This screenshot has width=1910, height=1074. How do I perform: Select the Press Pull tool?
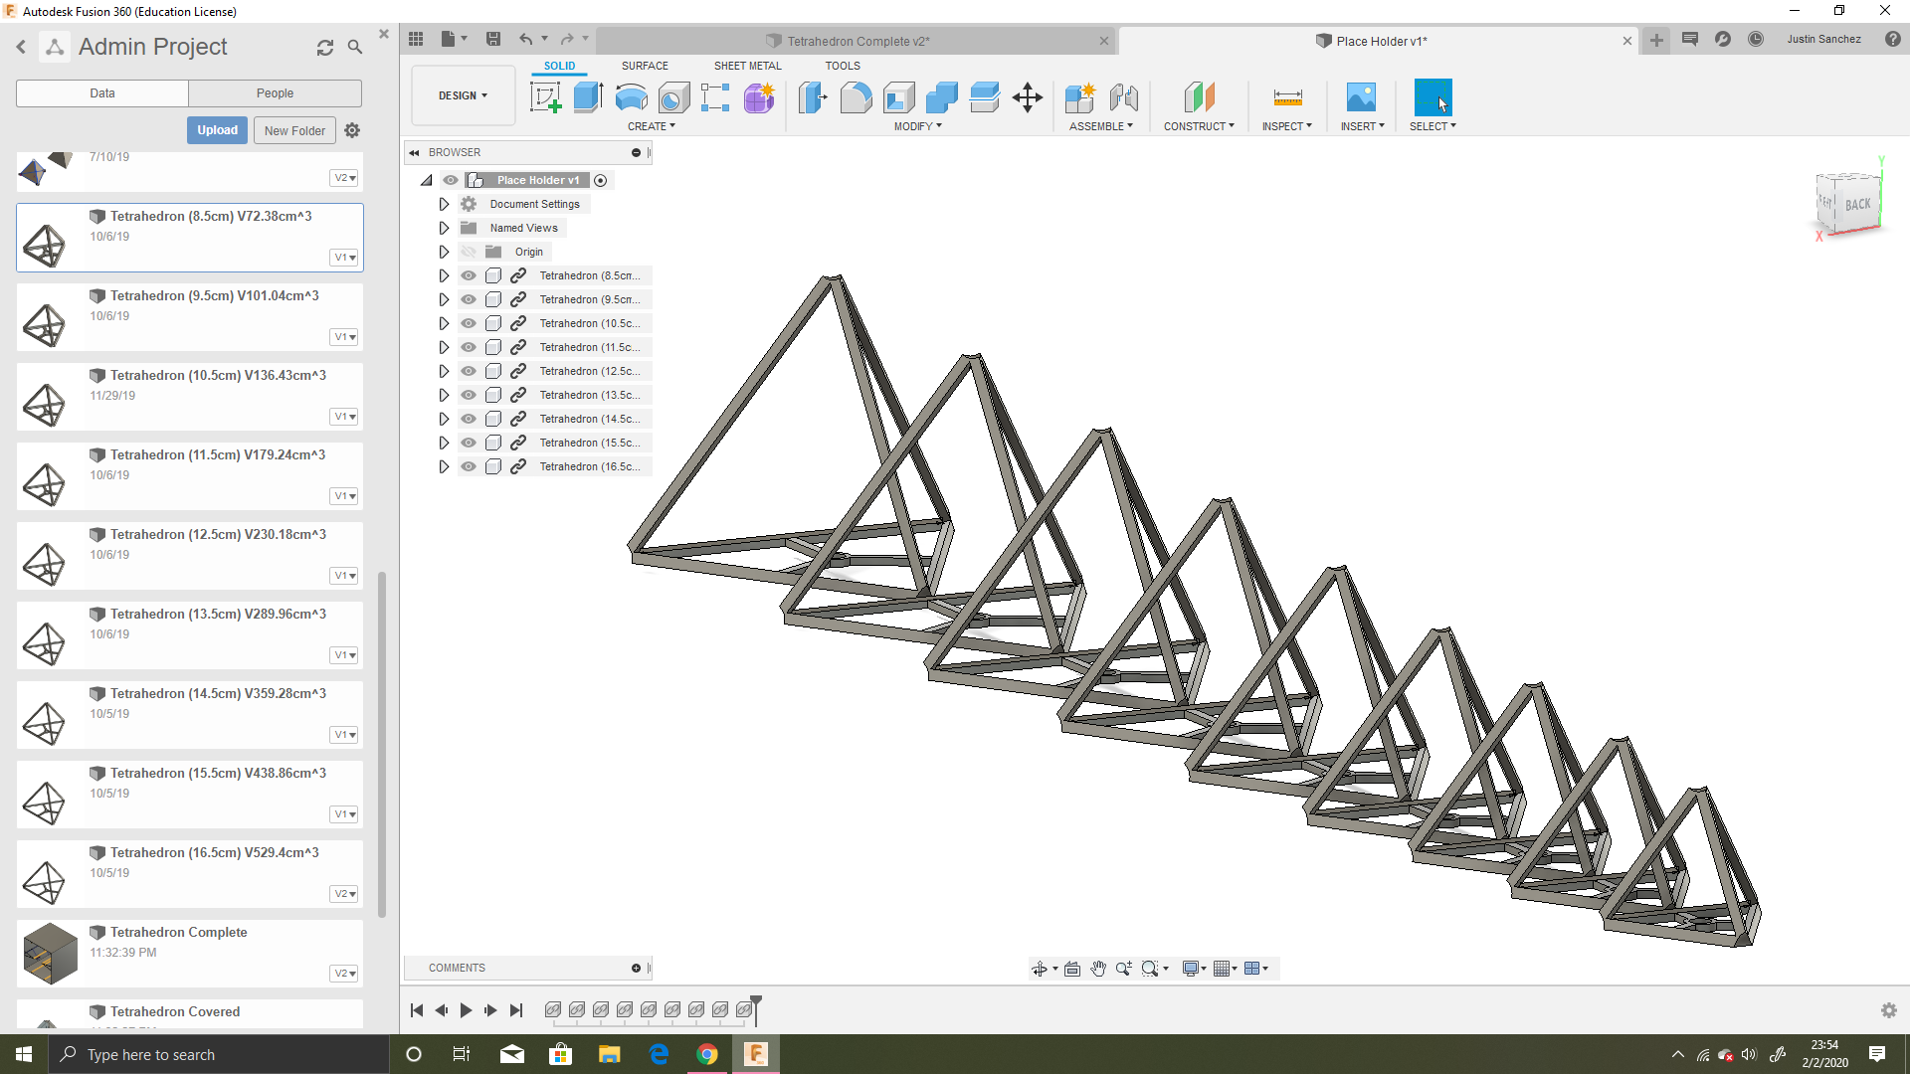pyautogui.click(x=813, y=97)
